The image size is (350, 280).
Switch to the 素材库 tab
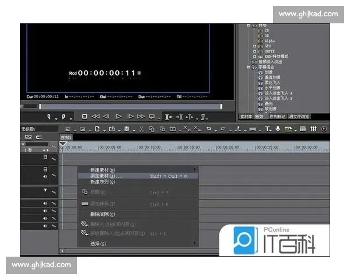tap(246, 116)
